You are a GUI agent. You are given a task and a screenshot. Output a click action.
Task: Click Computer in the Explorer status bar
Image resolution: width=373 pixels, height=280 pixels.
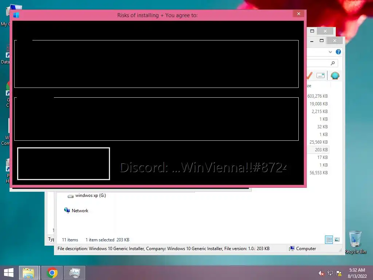(x=303, y=249)
